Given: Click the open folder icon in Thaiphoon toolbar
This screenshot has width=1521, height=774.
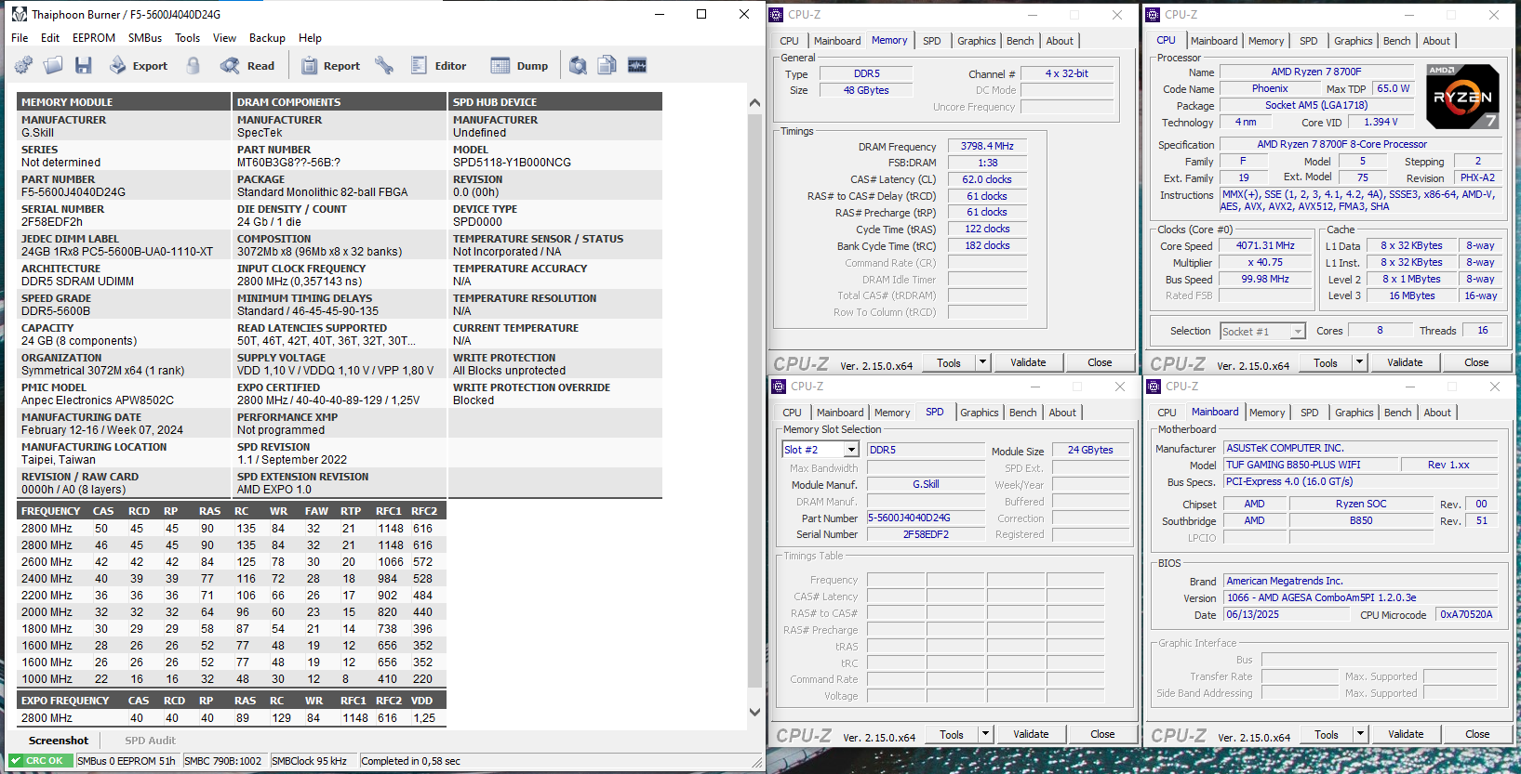Looking at the screenshot, I should (x=53, y=65).
